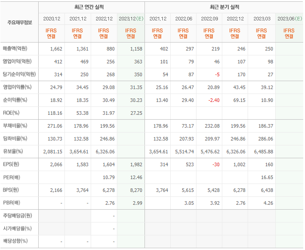The height and width of the screenshot is (250, 305).
Task: Click operating margin value 34.45
Action: (x=82, y=87)
